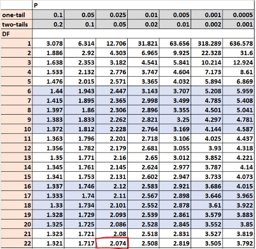Click the one-tail 0.0005 header value

(x=238, y=15)
